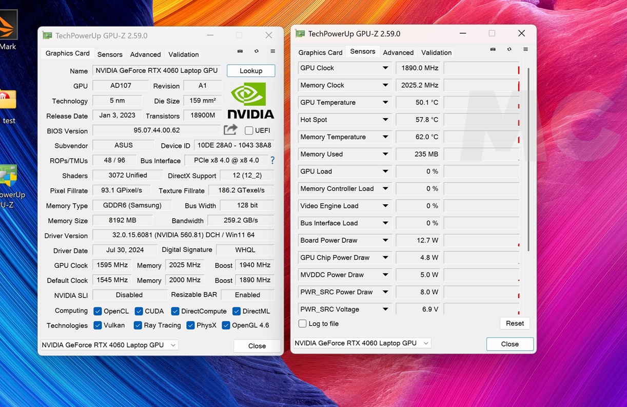
Task: Open hamburger menu in left GPU-Z window
Action: coord(272,51)
